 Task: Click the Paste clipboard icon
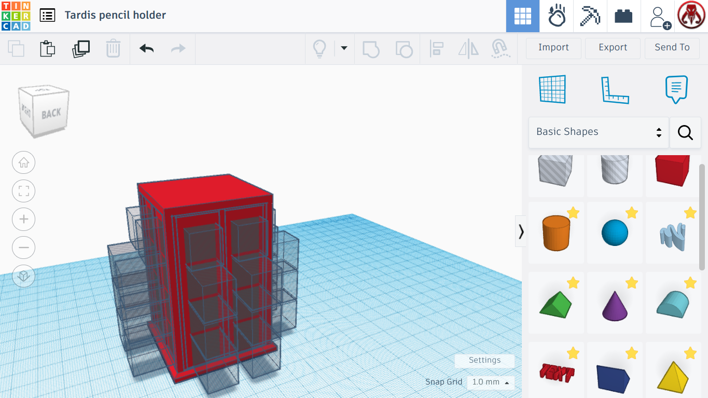(48, 49)
